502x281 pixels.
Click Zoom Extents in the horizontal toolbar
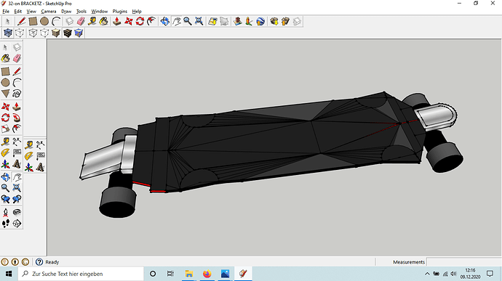pos(199,21)
